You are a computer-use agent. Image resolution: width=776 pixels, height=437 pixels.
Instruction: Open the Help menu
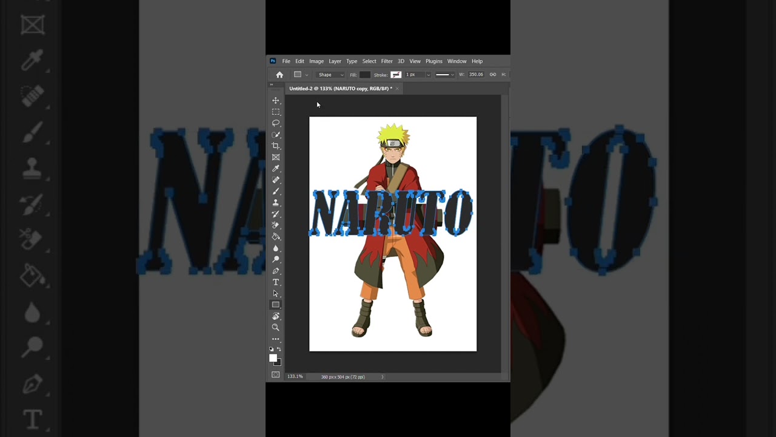click(477, 61)
